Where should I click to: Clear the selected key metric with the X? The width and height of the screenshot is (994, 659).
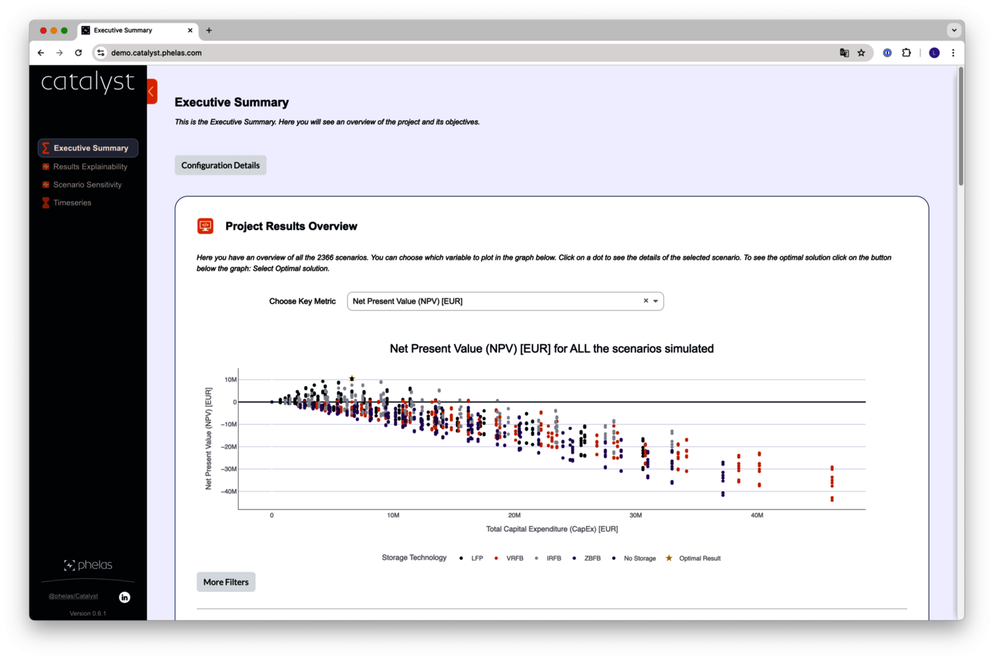pyautogui.click(x=645, y=301)
